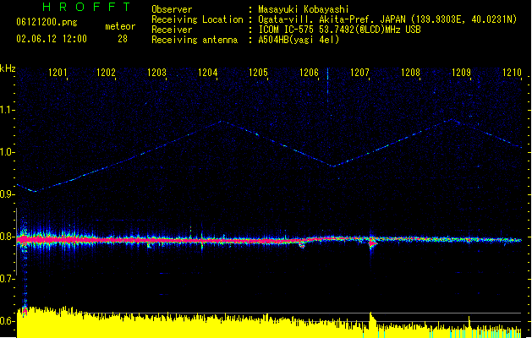
Task: Select the filename 06121200.png
Action: point(47,22)
